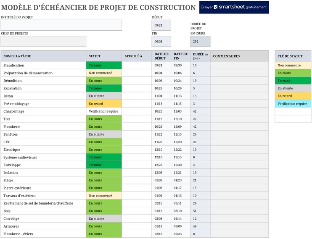The image size is (312, 239).
Task: Click the Enveloppe task name
Action: click(x=12, y=165)
